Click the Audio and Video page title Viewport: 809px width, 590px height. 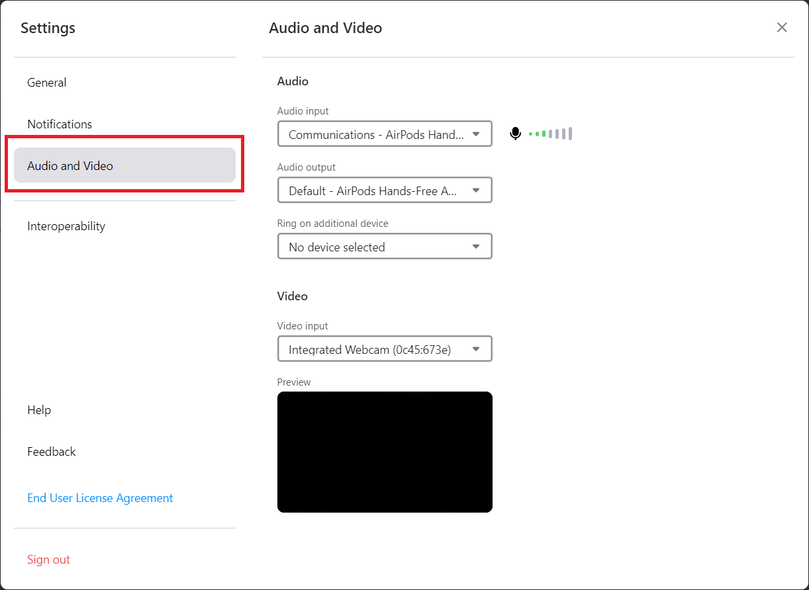(325, 28)
